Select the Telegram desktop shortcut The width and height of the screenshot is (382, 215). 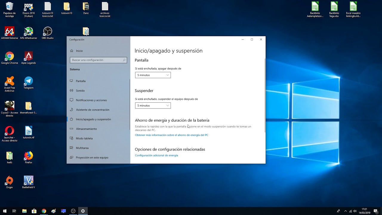tap(29, 82)
